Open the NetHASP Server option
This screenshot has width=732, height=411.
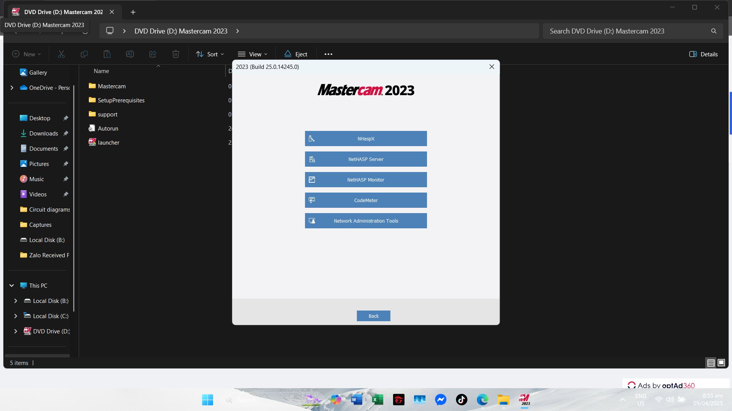click(x=366, y=159)
